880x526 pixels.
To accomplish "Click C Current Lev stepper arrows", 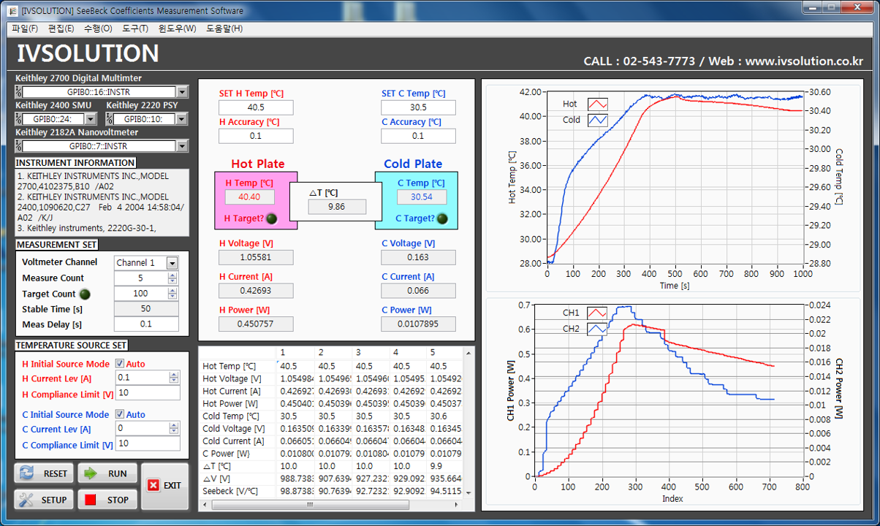I will 173,429.
